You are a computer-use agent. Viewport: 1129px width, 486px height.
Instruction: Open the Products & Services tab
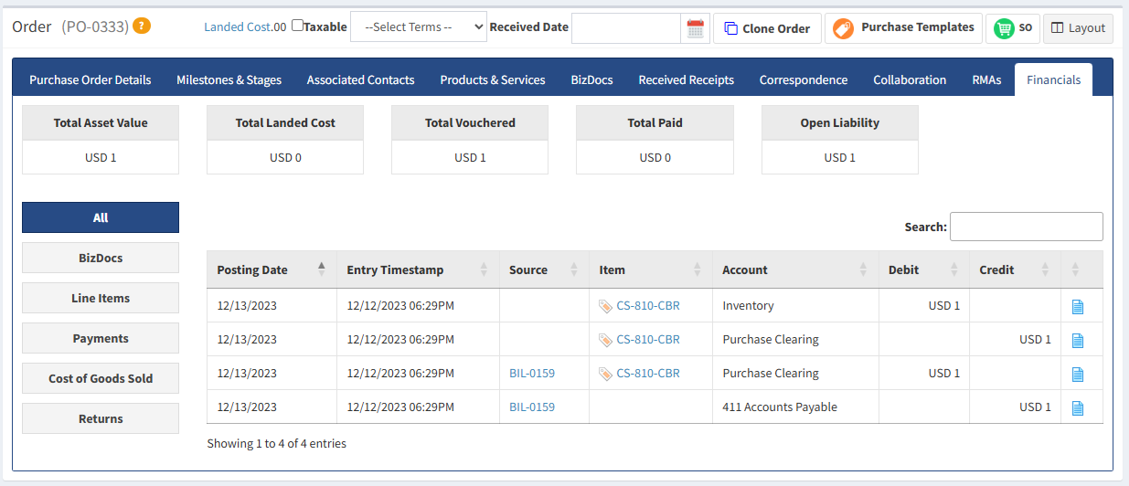pos(493,79)
